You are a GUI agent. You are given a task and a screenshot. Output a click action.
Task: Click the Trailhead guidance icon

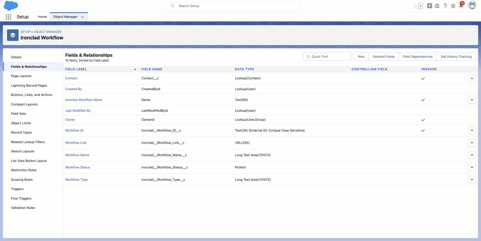(437, 6)
